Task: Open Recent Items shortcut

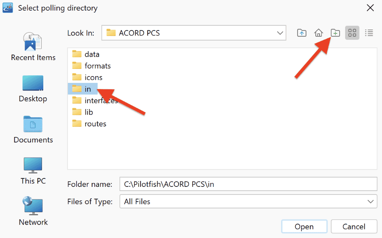Action: pos(33,47)
